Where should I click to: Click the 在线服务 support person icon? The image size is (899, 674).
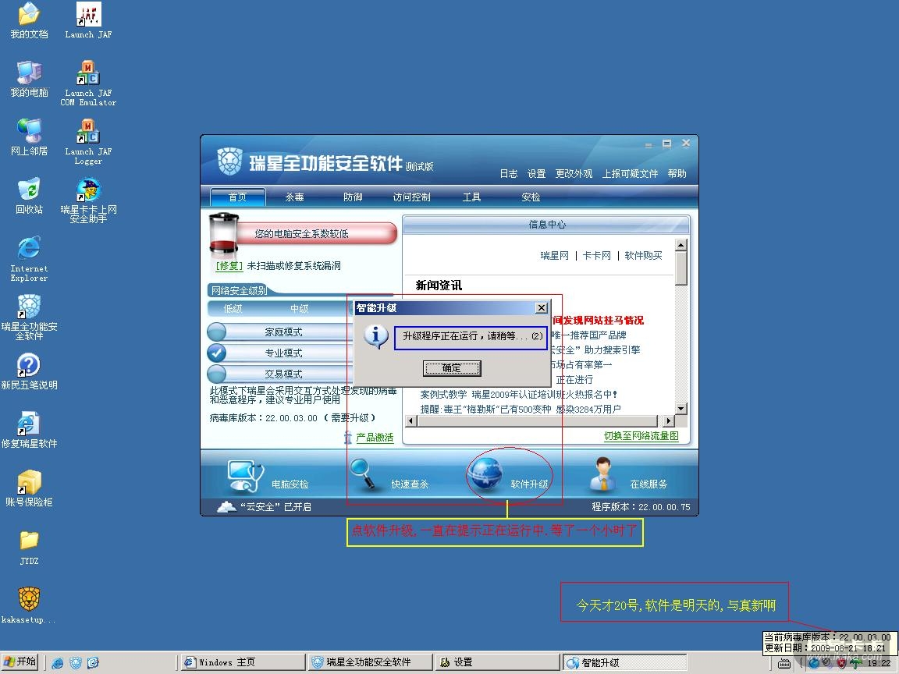pyautogui.click(x=602, y=474)
